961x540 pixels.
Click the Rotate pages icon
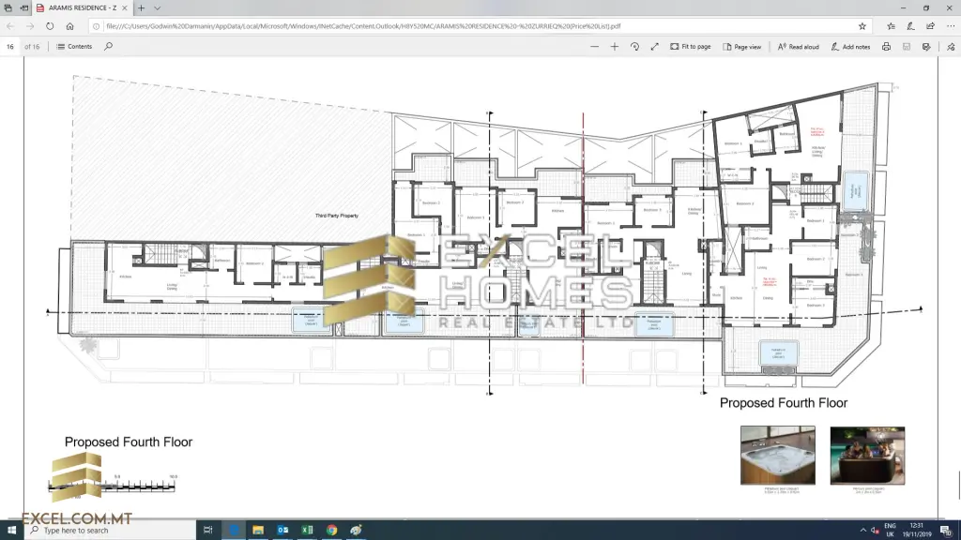click(634, 46)
